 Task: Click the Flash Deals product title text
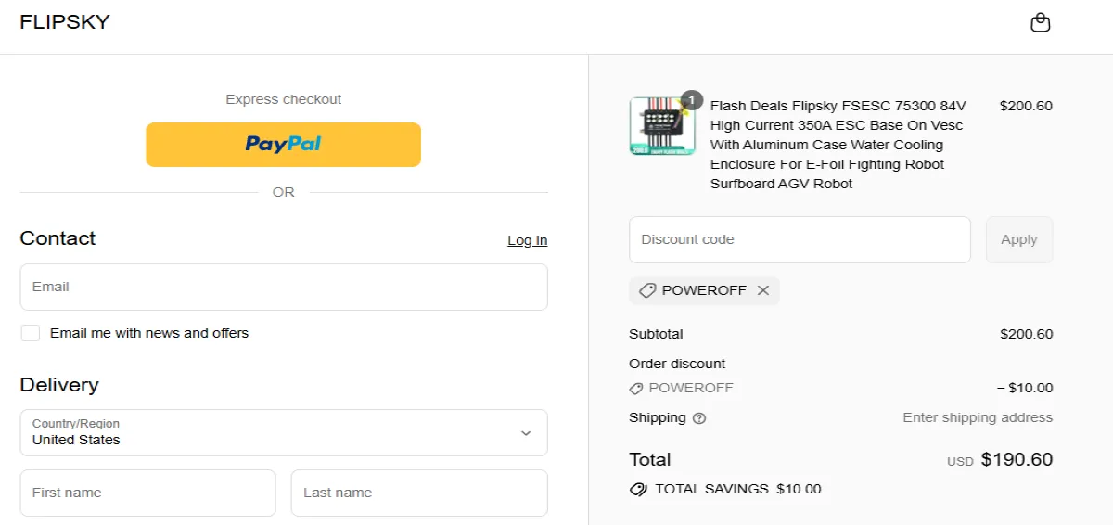pos(838,145)
